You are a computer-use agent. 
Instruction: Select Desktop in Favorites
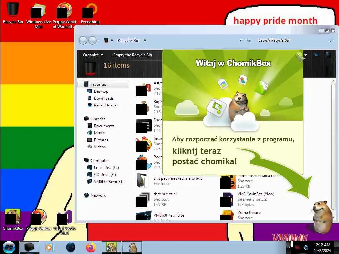coord(101,91)
